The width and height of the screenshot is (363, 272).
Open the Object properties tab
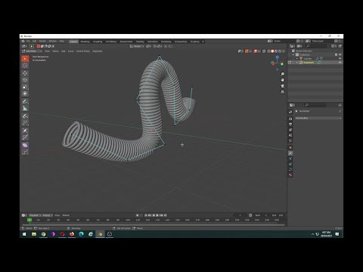tap(290, 147)
